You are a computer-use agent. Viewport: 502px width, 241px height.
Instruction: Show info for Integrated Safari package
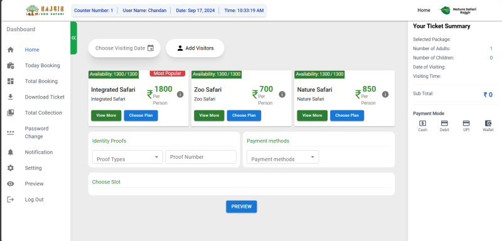click(180, 94)
